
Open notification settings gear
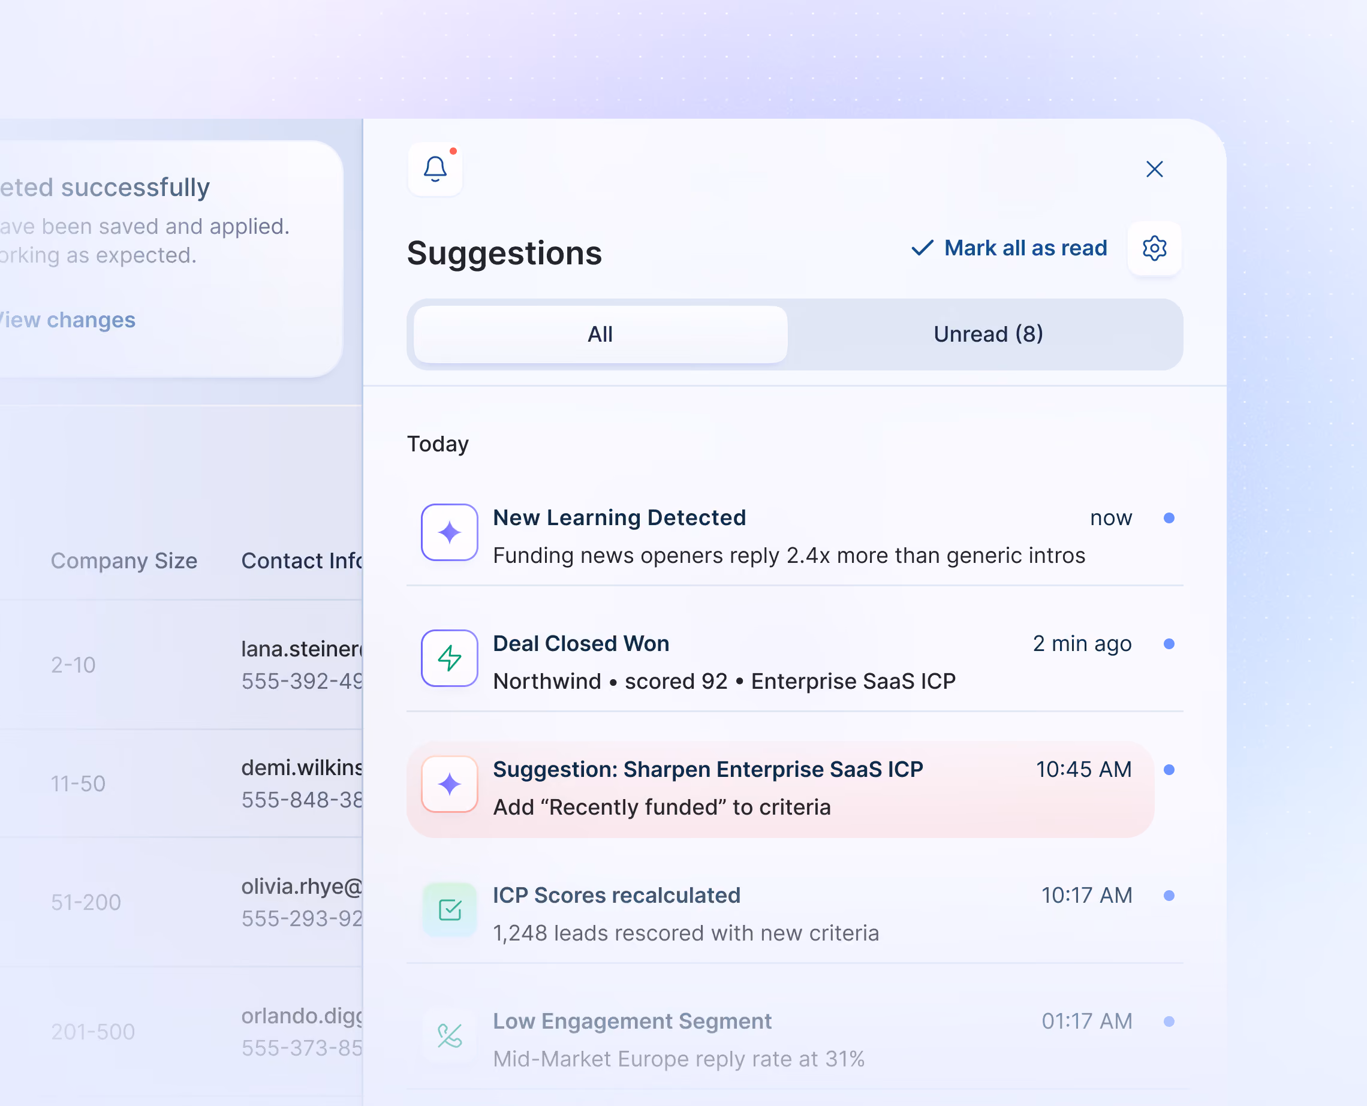(1154, 248)
